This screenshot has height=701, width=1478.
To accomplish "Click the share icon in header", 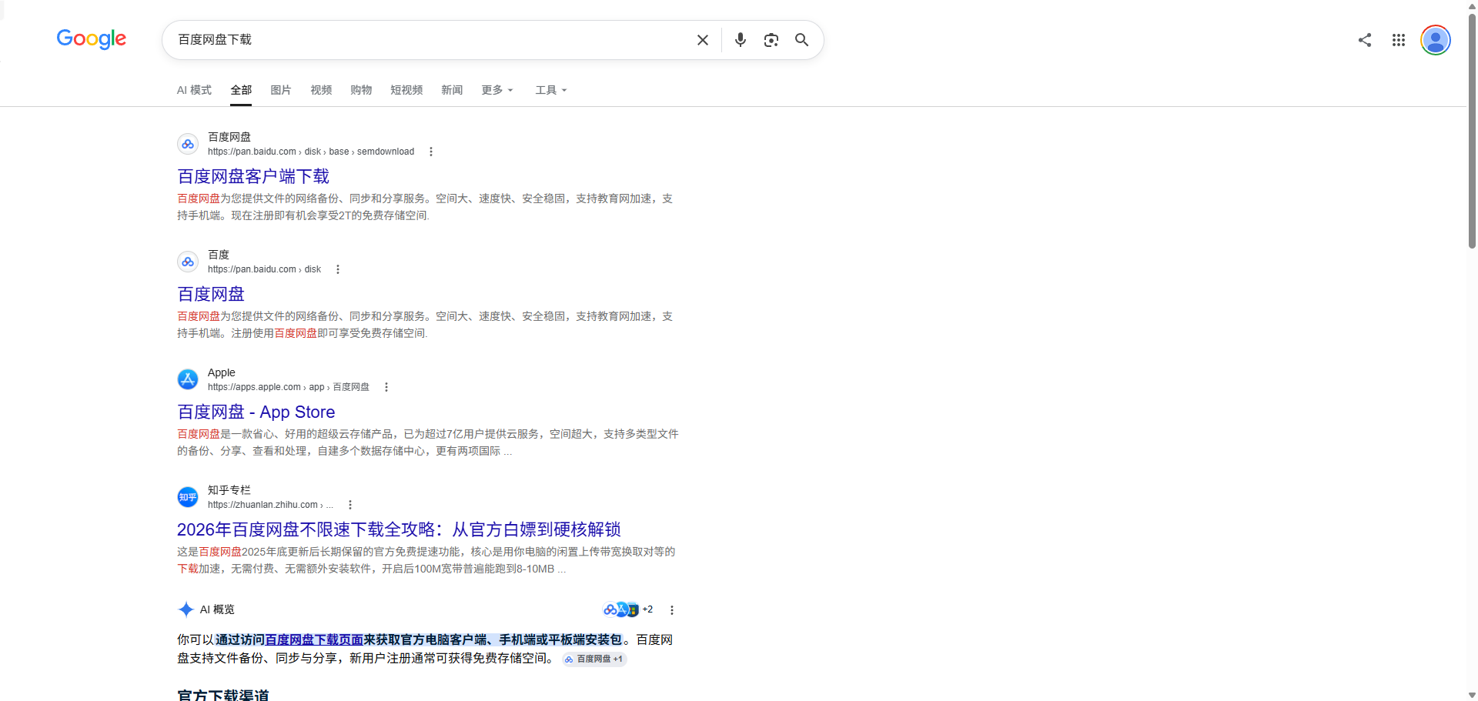I will pyautogui.click(x=1365, y=40).
